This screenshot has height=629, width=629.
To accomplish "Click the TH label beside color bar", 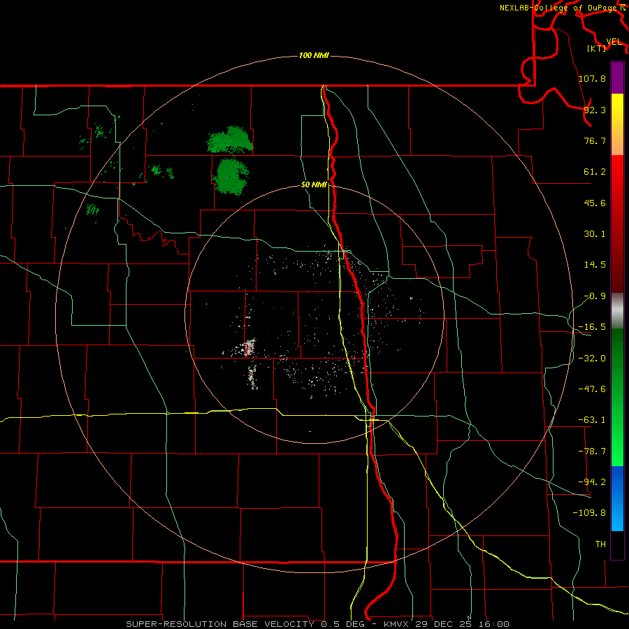I will pyautogui.click(x=600, y=544).
